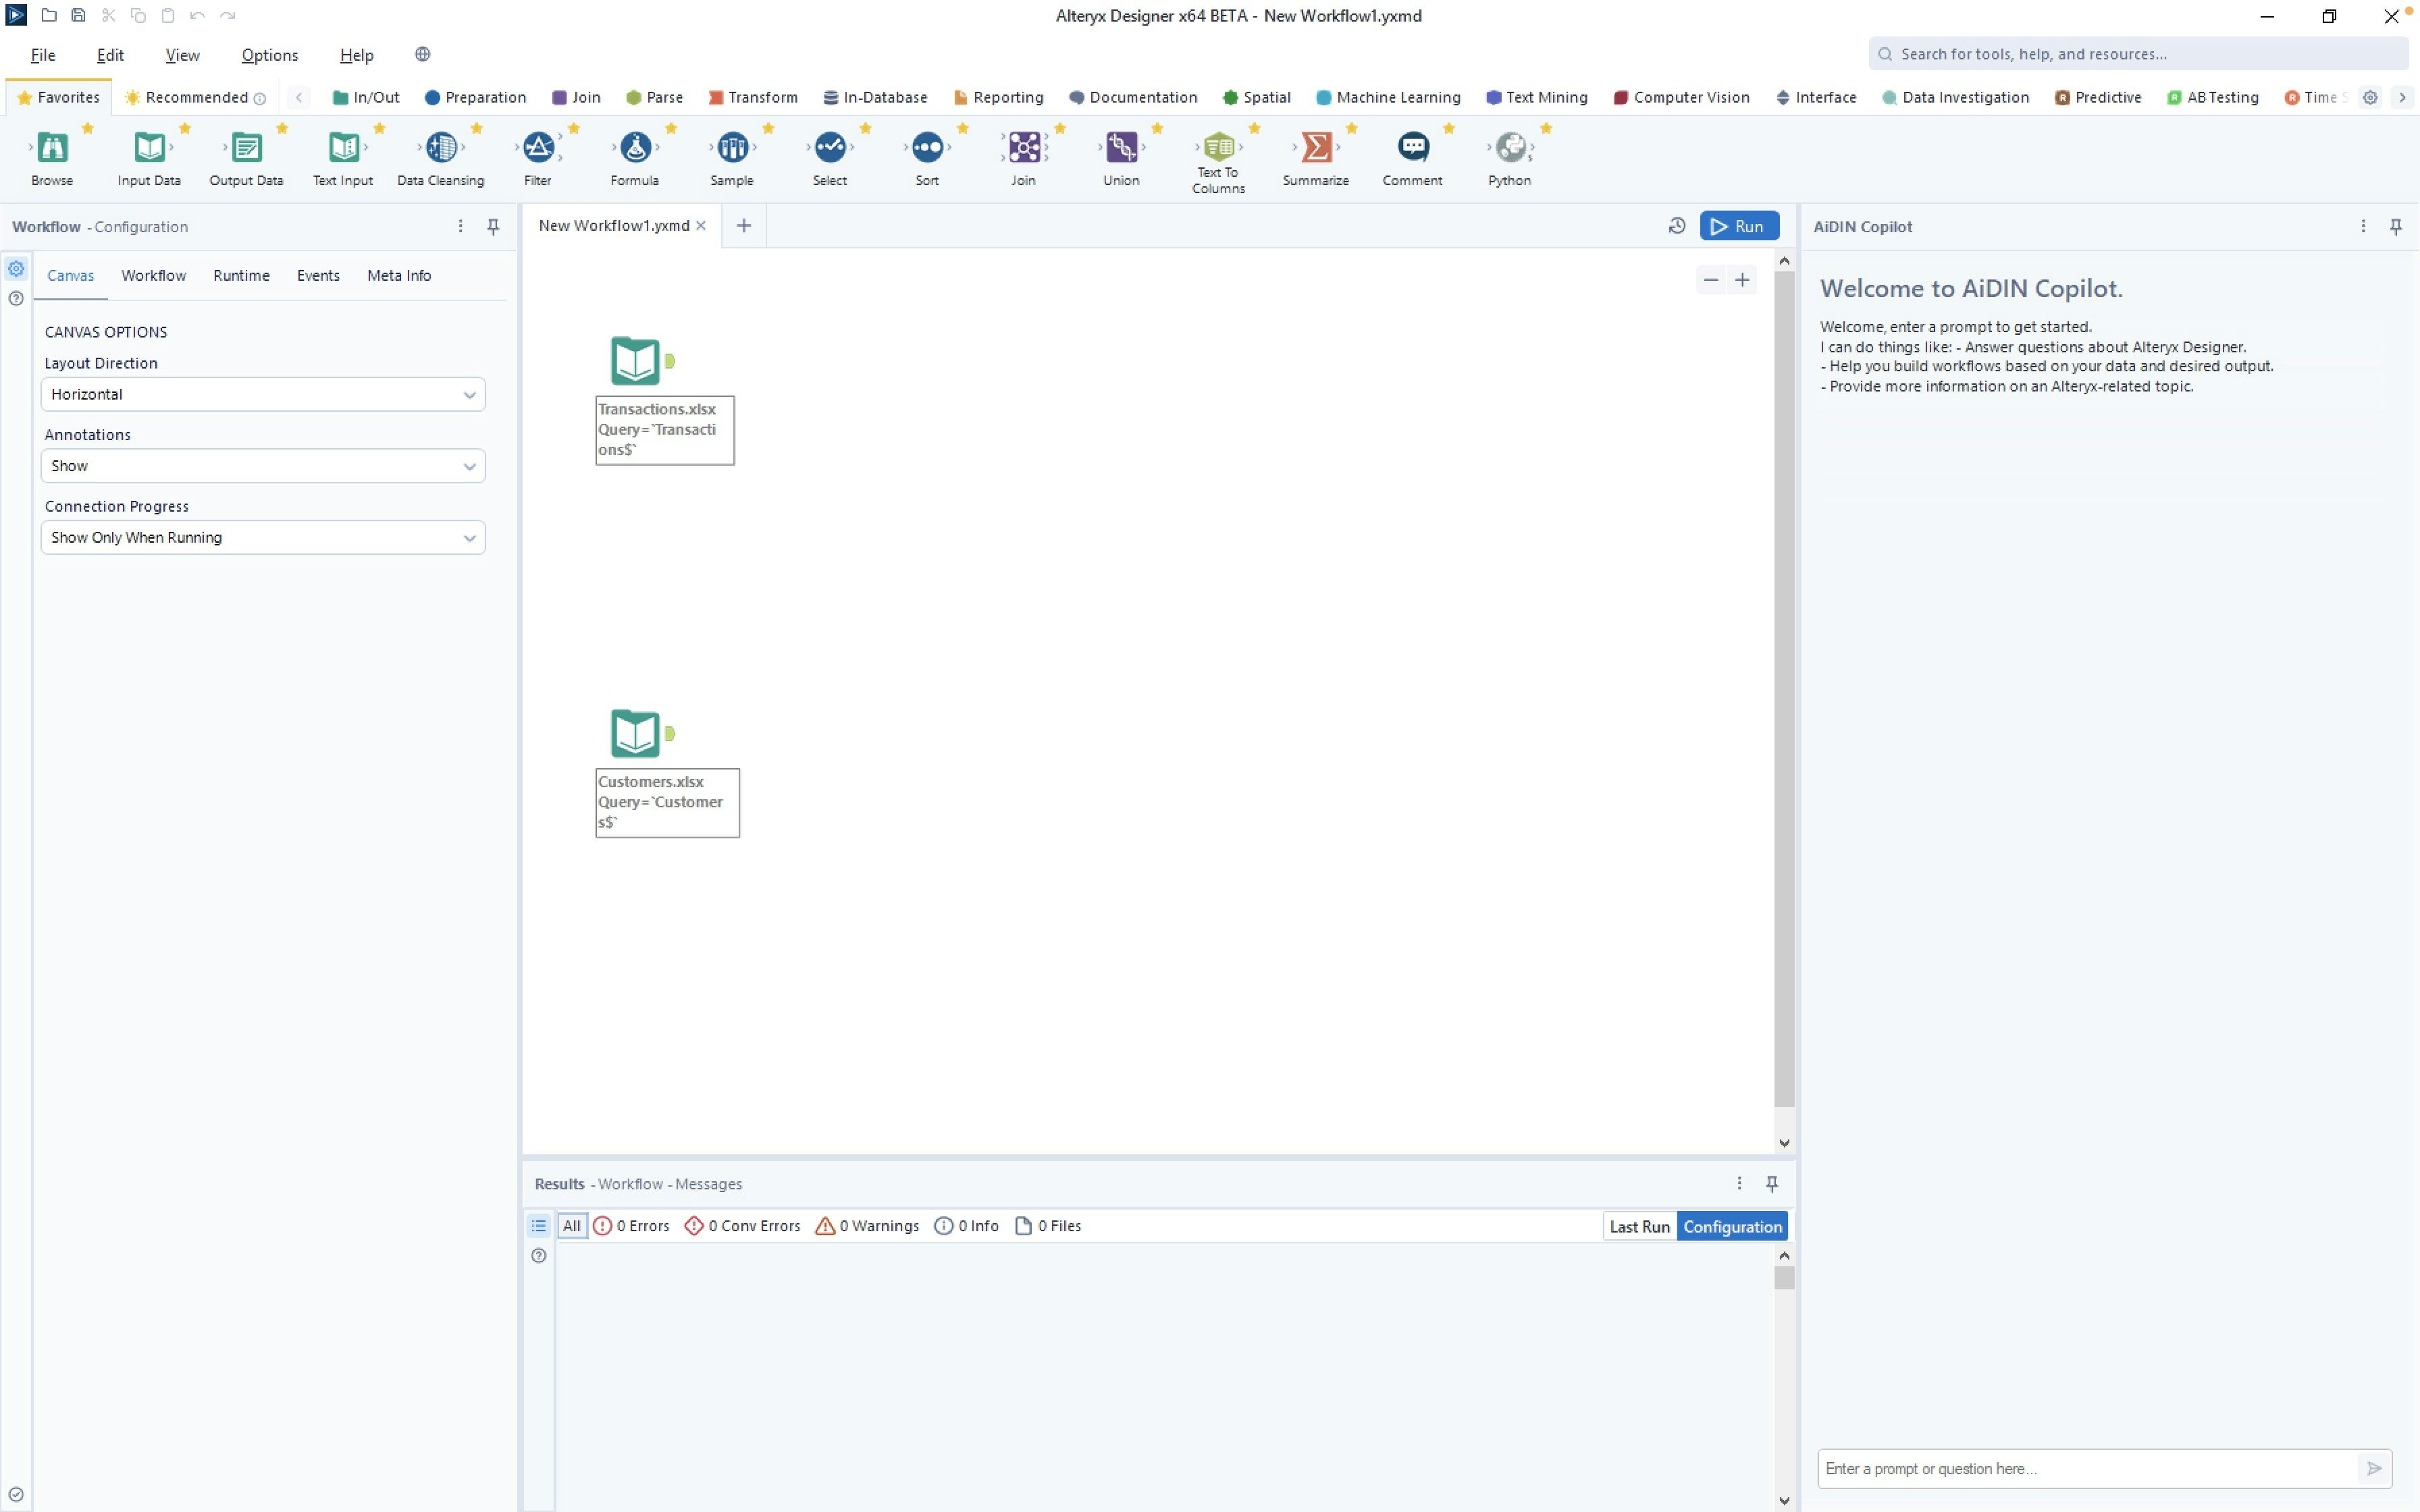2420x1512 pixels.
Task: Toggle the Last Run results view
Action: pyautogui.click(x=1639, y=1226)
